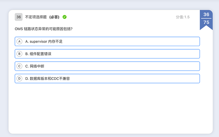Choose answer text D. 数据库版本和CDC不兼容

[x=48, y=79]
